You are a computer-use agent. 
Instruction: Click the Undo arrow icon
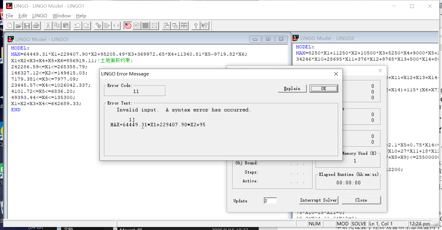77,25
